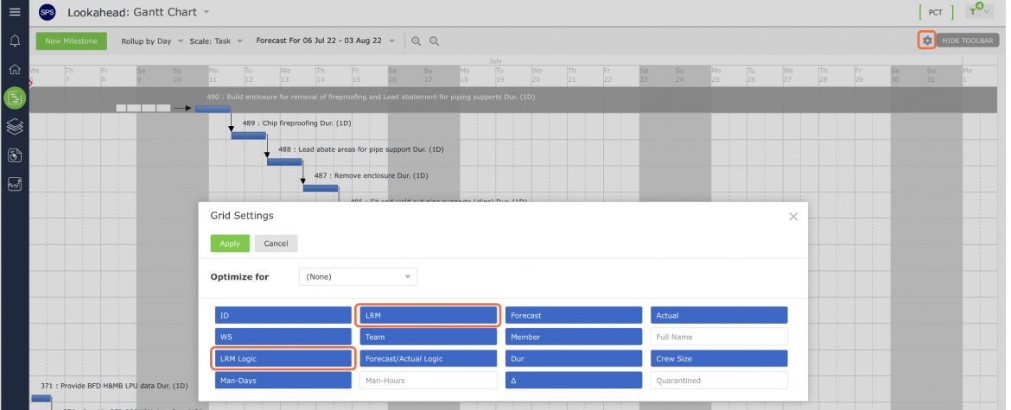Select task bar 487 Remove enclosure
The width and height of the screenshot is (1011, 410).
click(x=321, y=188)
